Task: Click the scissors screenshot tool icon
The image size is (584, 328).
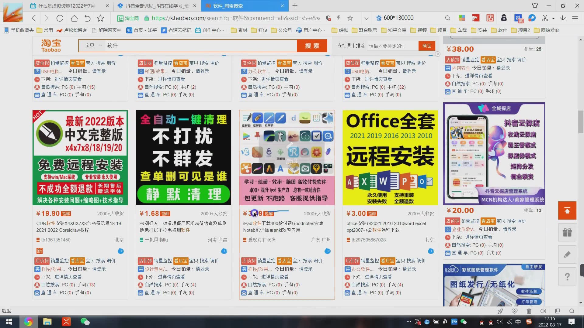Action: tap(545, 18)
